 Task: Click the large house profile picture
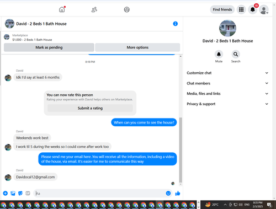227,28
